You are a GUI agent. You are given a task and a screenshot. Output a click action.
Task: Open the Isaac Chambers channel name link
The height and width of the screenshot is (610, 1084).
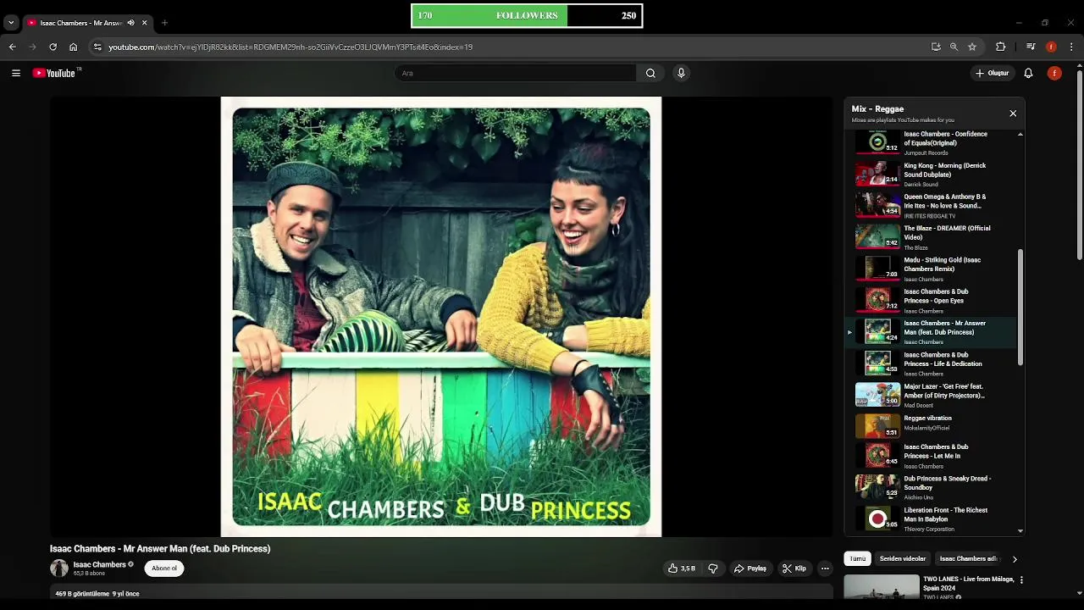pos(99,564)
